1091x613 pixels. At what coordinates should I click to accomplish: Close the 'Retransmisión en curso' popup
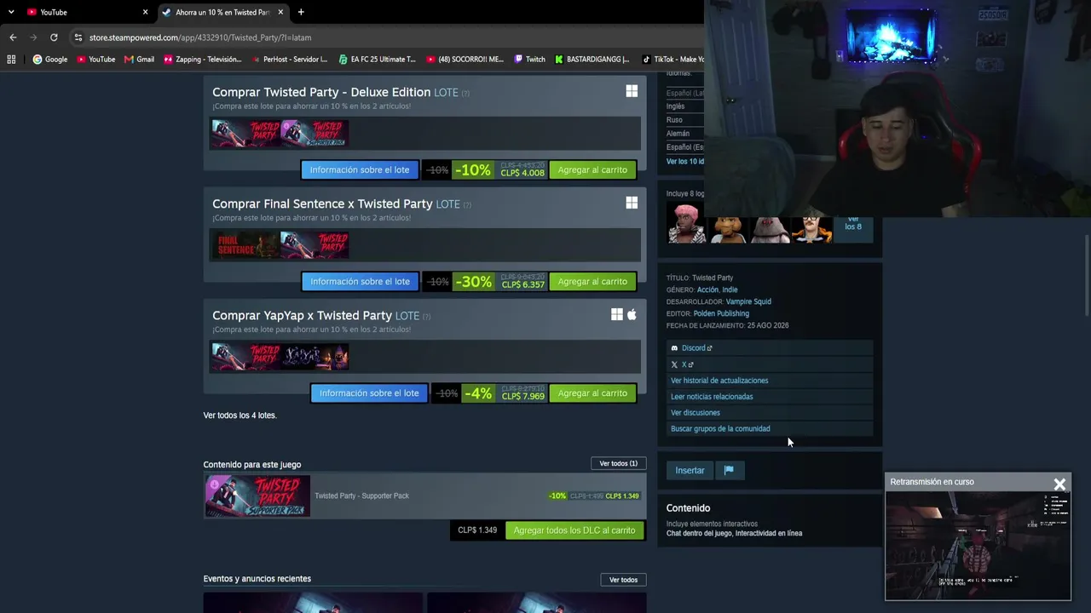1059,484
